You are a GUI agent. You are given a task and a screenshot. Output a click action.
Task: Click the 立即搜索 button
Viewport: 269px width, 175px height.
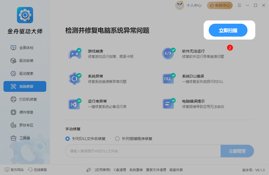point(237,151)
